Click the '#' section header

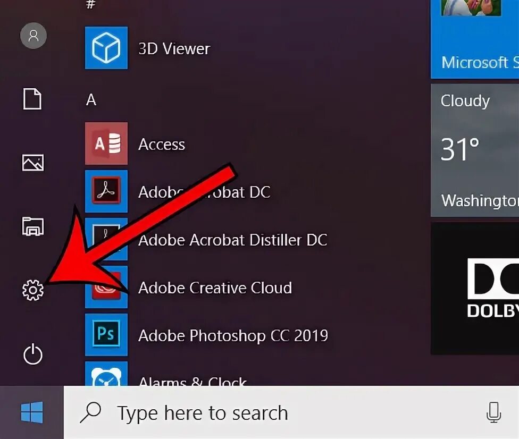point(91,4)
